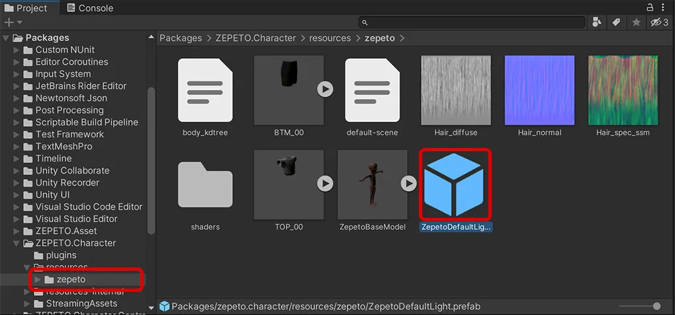Open the create asset plus dropdown
This screenshot has width=675, height=315.
(13, 22)
